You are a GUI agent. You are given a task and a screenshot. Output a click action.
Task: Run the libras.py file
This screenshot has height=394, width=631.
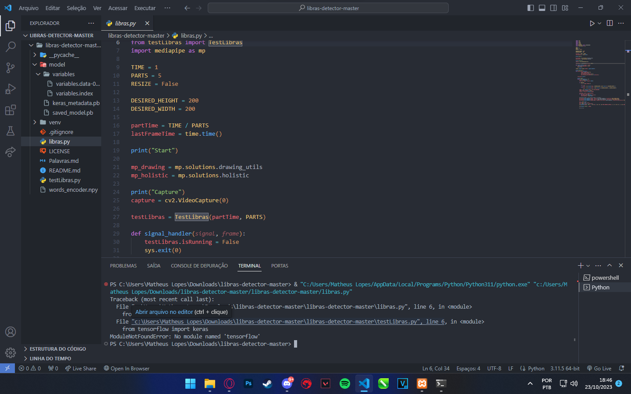tap(592, 23)
